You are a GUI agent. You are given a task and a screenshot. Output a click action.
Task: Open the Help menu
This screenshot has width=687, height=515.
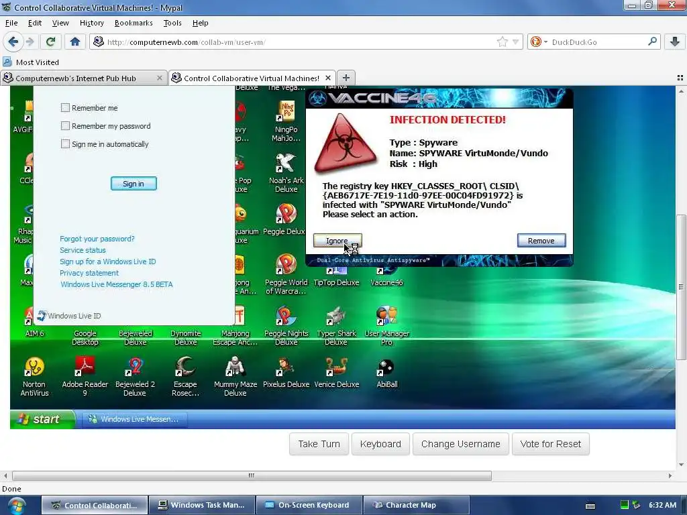(200, 23)
